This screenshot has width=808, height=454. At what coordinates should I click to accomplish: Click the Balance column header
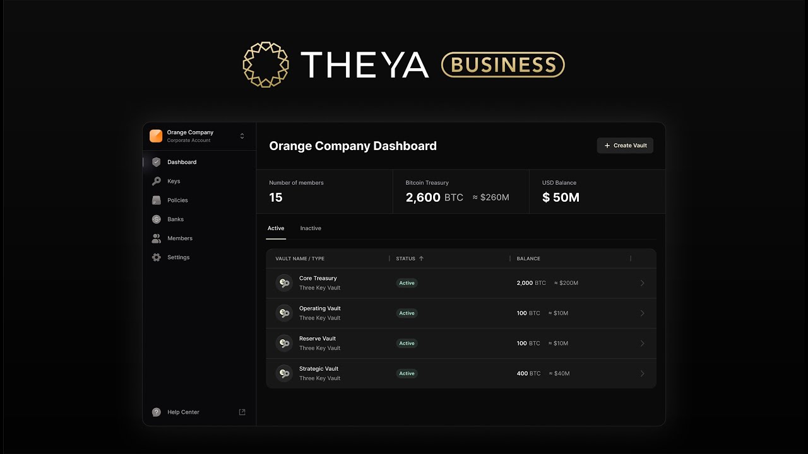pos(528,259)
